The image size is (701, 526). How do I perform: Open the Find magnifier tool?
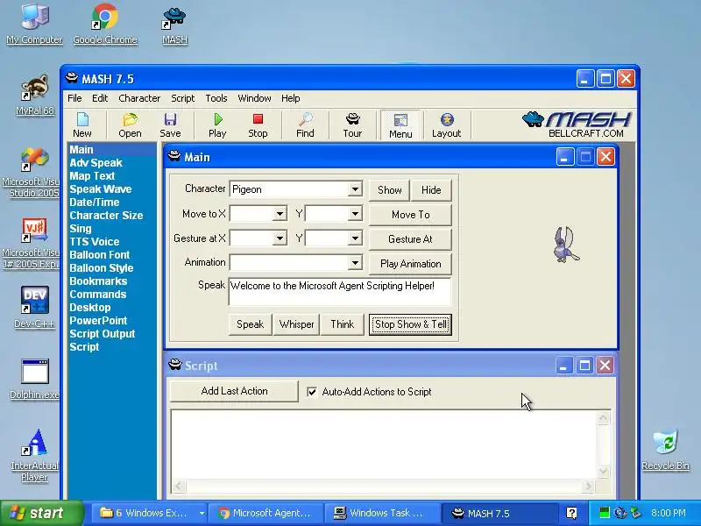coord(305,125)
